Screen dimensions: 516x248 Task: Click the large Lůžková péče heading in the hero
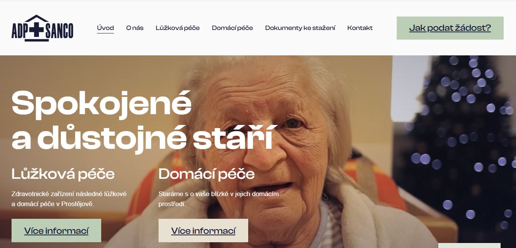pos(63,174)
